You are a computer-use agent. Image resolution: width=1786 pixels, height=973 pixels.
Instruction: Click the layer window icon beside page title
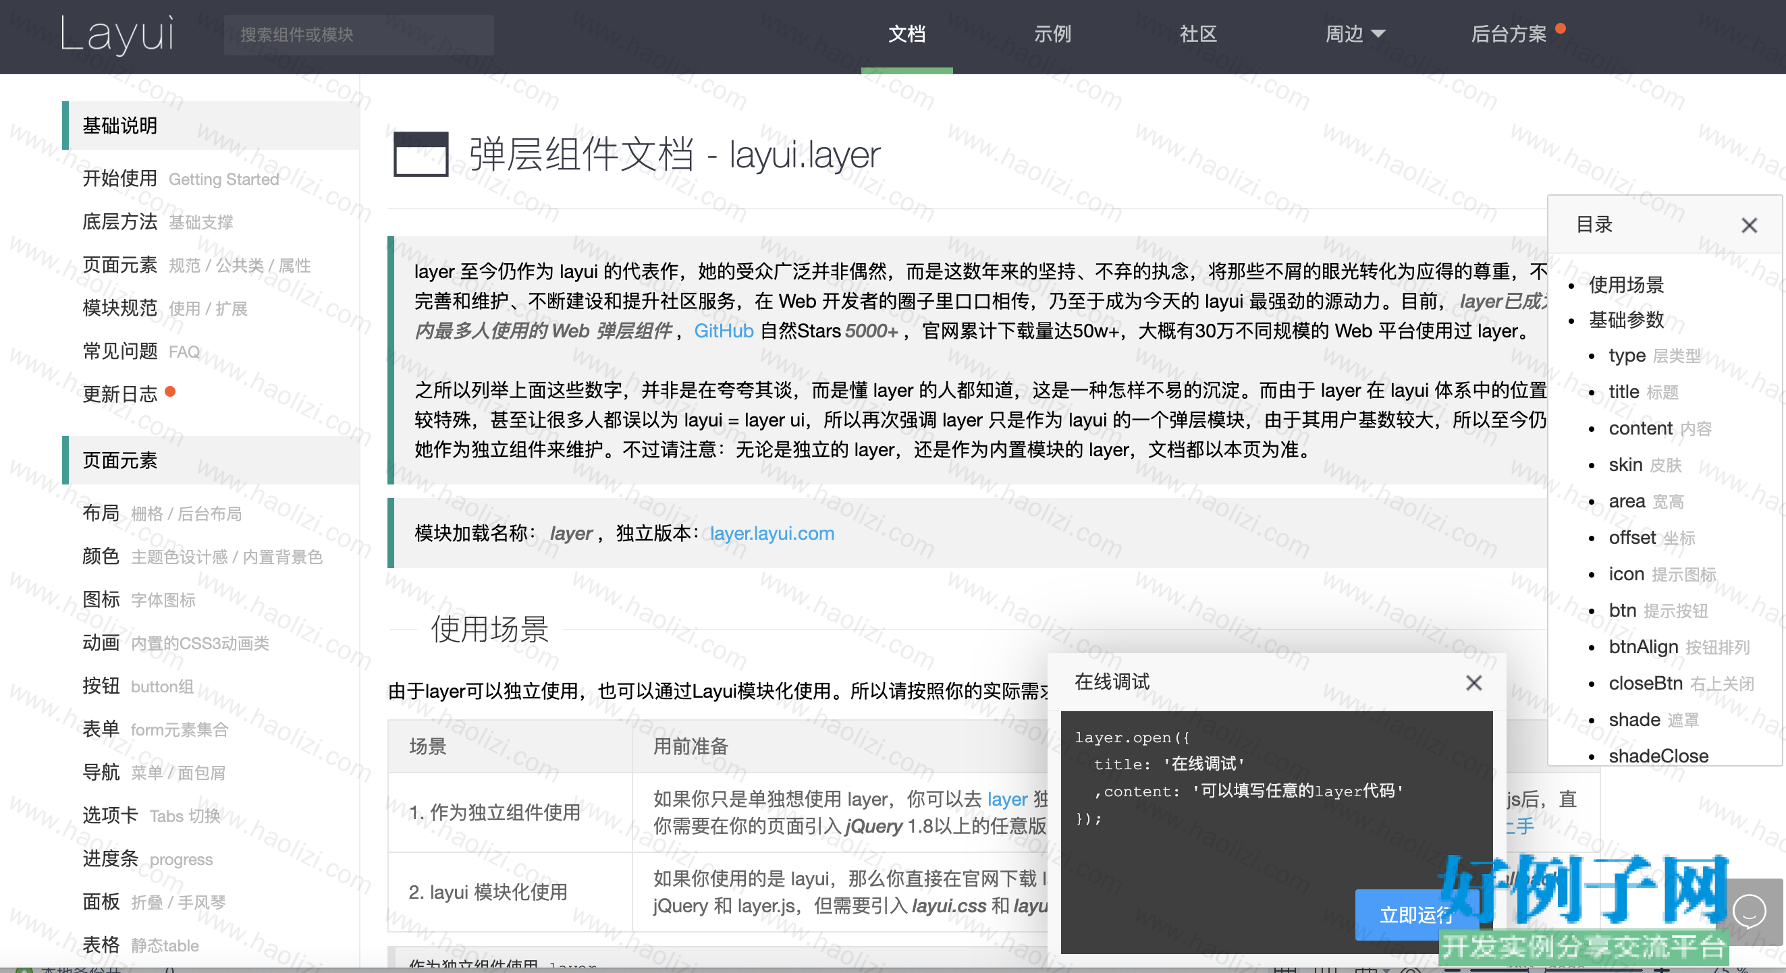click(421, 154)
